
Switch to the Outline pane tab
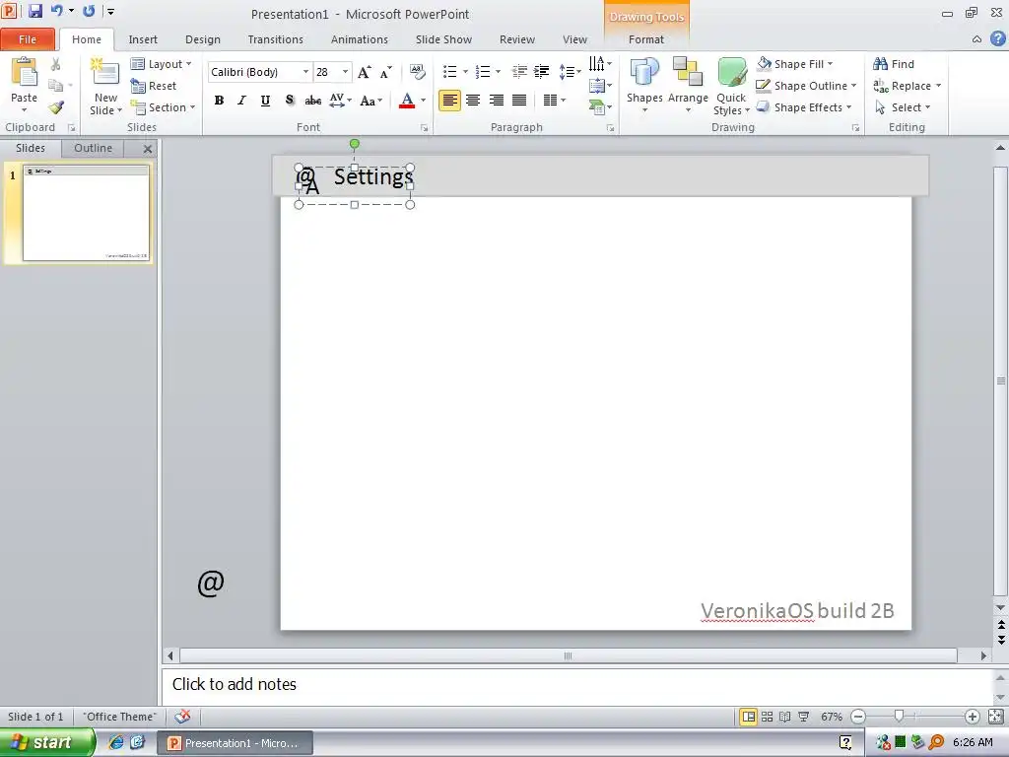click(x=94, y=148)
